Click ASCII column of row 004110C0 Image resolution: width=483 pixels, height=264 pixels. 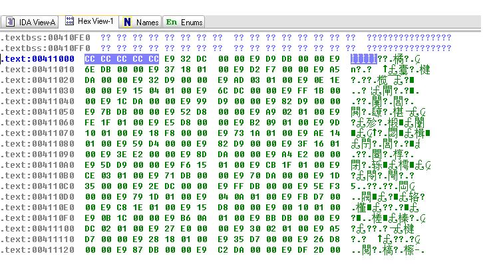point(383,186)
